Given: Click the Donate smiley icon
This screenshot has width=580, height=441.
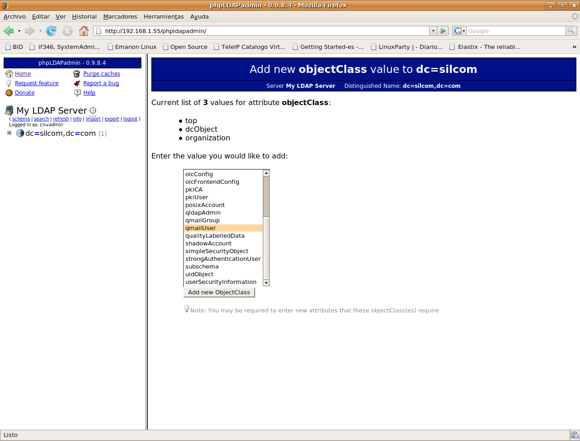Looking at the screenshot, I should click(x=9, y=93).
